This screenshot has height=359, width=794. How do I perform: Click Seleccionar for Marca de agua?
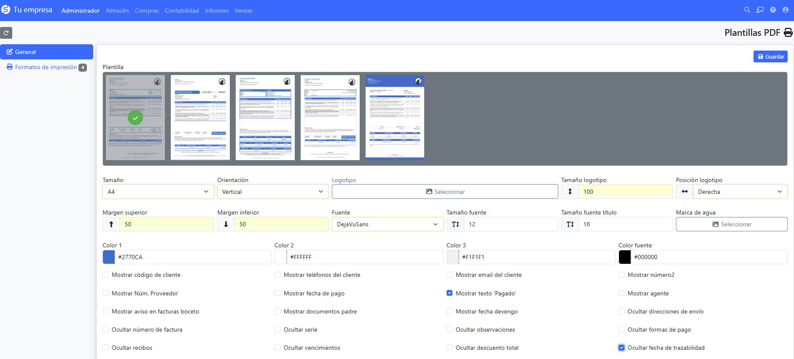732,224
